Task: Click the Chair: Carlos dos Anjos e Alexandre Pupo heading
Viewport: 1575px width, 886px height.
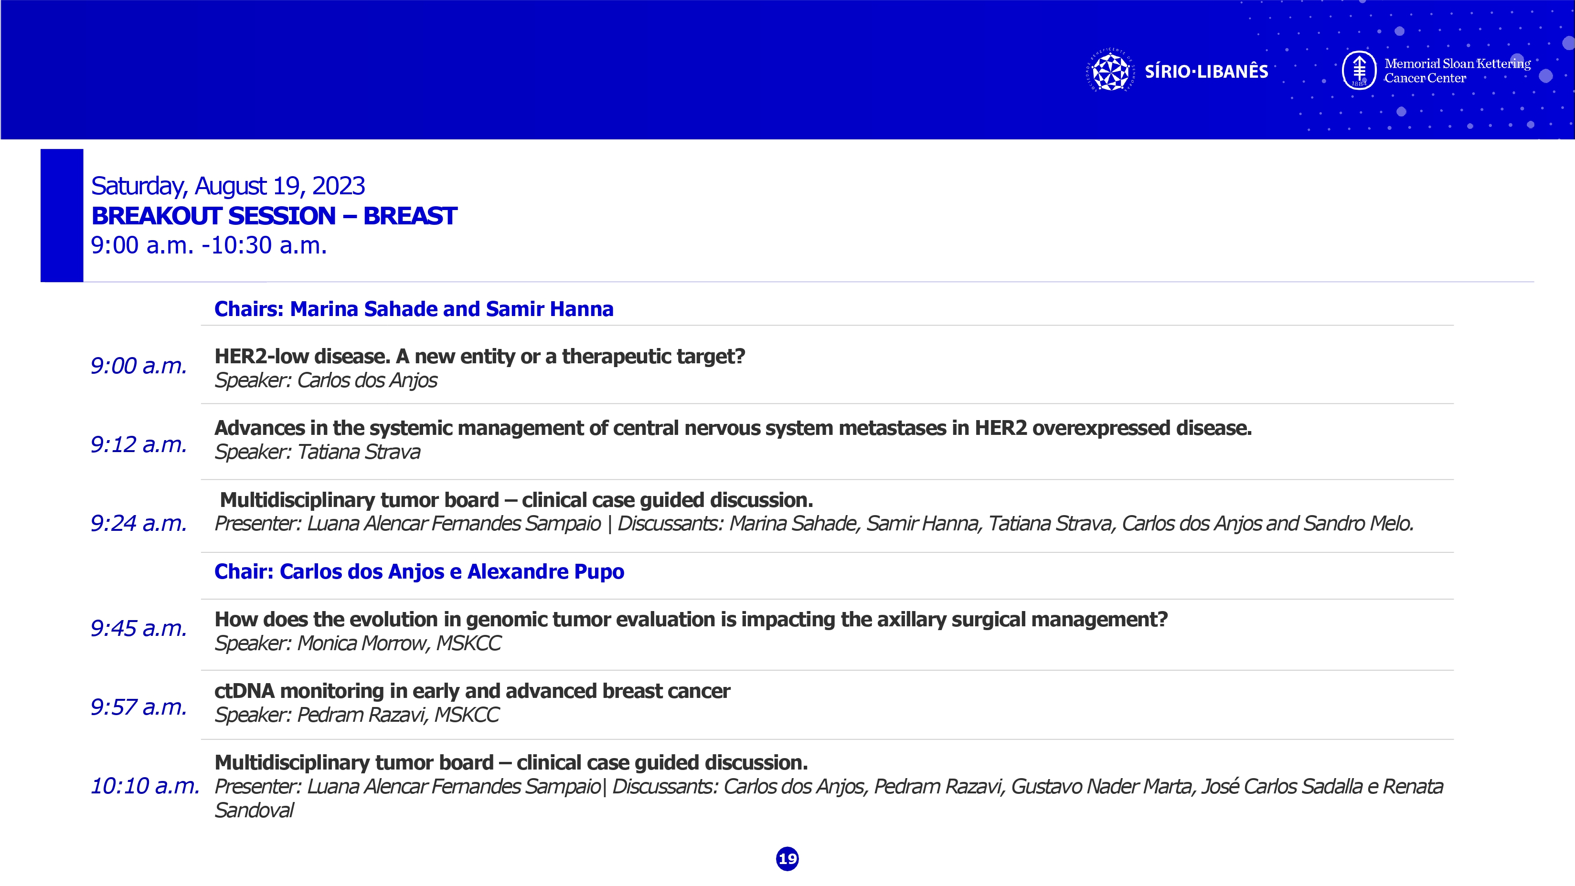Action: (x=419, y=571)
